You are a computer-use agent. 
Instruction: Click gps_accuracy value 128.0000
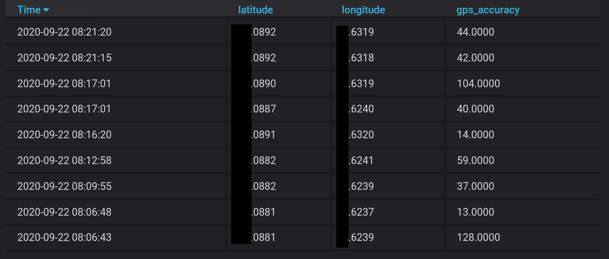(479, 237)
